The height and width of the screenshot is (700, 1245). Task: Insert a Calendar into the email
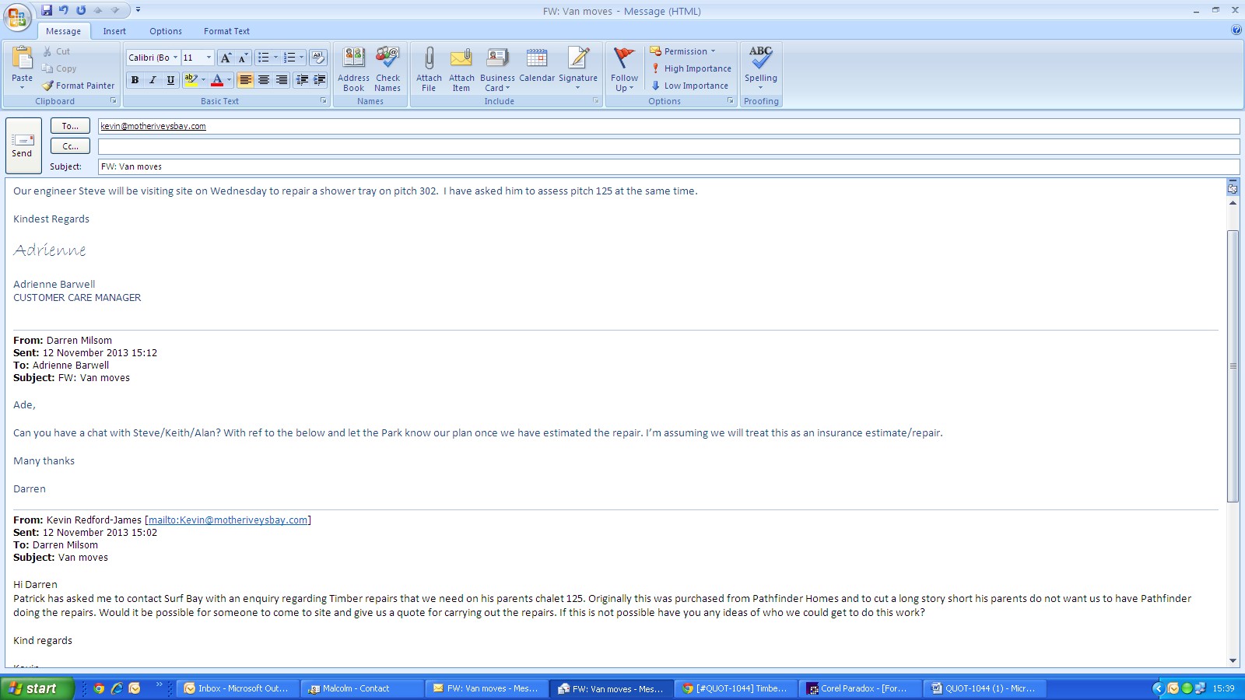click(x=537, y=65)
